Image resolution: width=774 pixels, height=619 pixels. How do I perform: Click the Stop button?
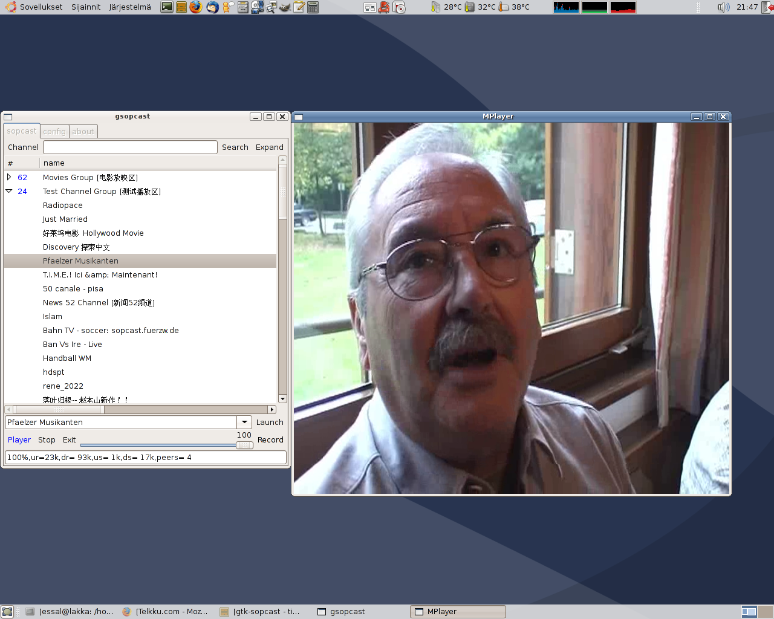coord(47,440)
